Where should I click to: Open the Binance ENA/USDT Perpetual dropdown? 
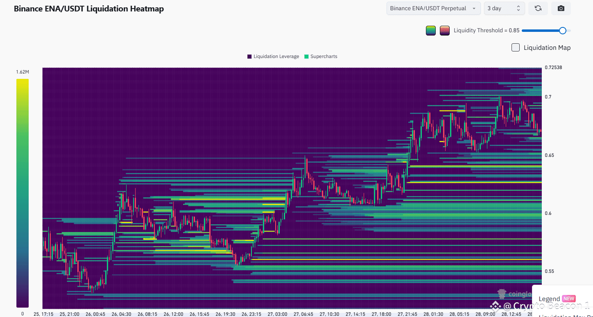click(x=433, y=8)
